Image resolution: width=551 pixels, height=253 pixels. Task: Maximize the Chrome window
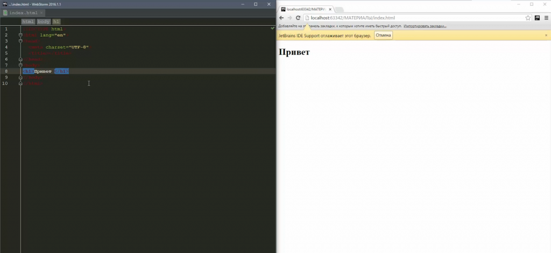pyautogui.click(x=531, y=4)
